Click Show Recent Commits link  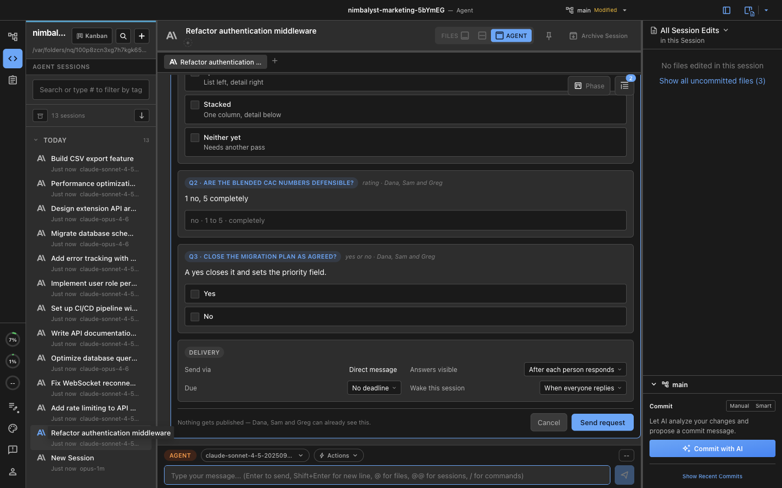[x=712, y=476]
